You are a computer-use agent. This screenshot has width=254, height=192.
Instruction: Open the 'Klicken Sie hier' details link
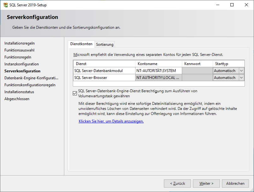(x=111, y=121)
